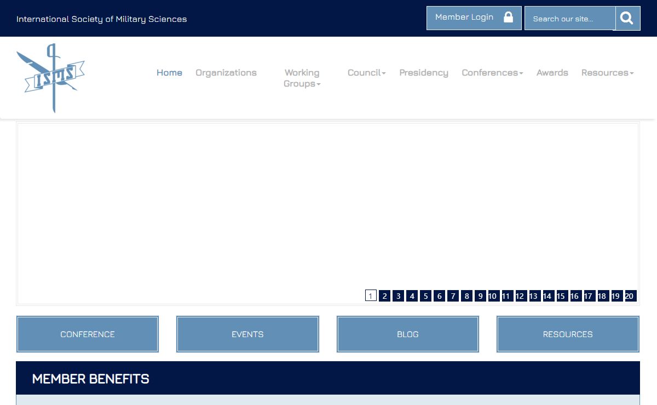Viewport: 657px width, 405px height.
Task: Select slide 2 in slider pagination
Action: 384,296
